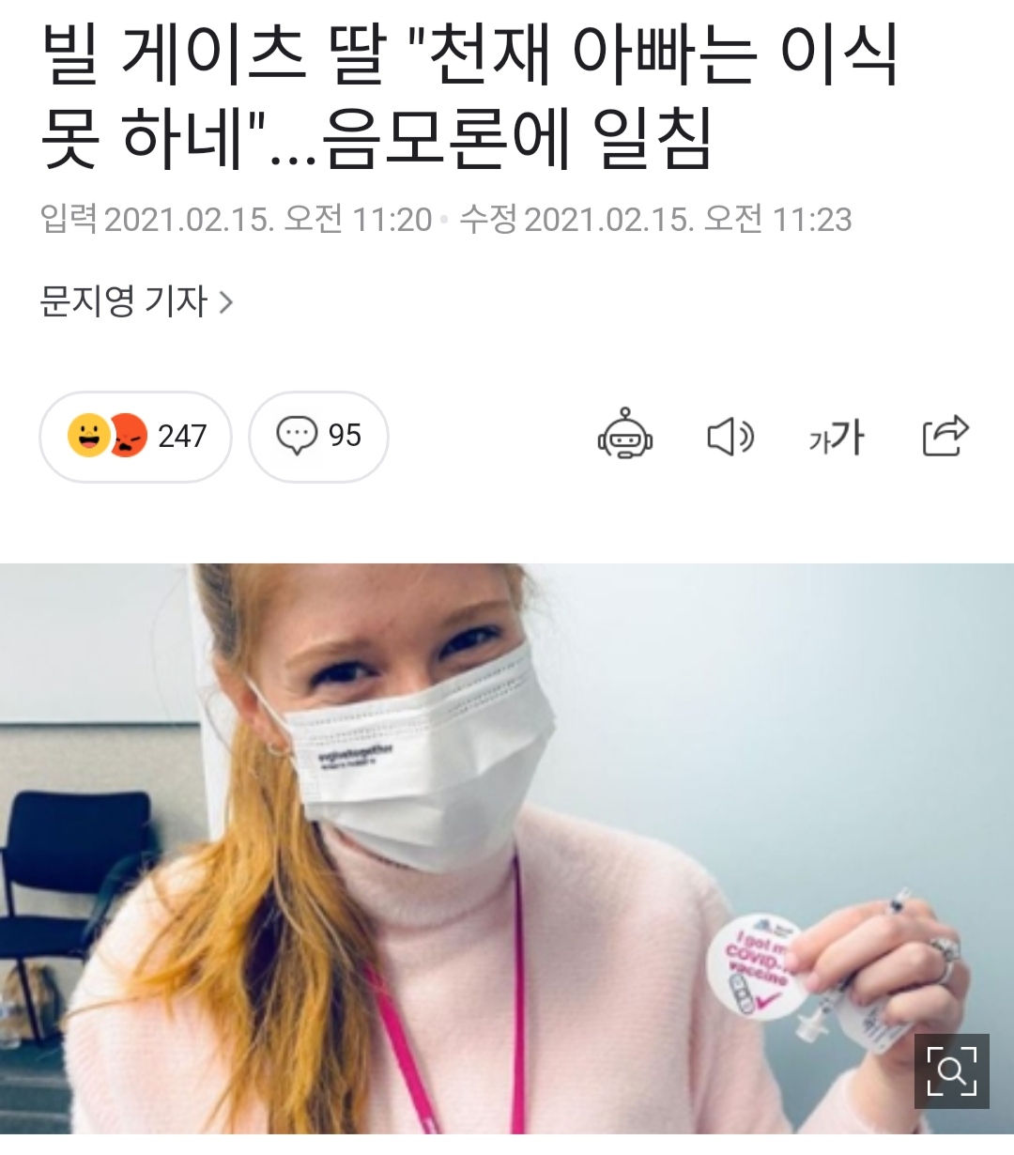The width and height of the screenshot is (1014, 1155).
Task: Click the magnifier expand-image icon on photo
Action: 952,1071
